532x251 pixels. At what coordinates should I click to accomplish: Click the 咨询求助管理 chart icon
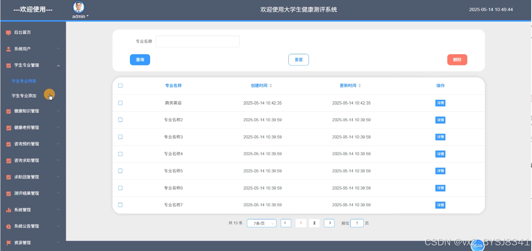[x=8, y=161]
